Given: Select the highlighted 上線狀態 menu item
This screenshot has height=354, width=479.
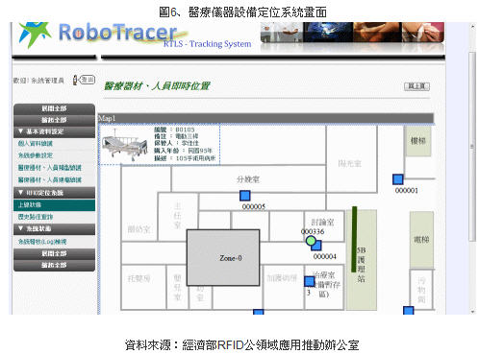Looking at the screenshot, I should 54,205.
